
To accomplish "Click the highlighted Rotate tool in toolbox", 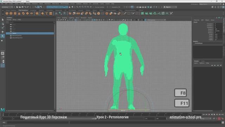I will click(x=2, y=36).
